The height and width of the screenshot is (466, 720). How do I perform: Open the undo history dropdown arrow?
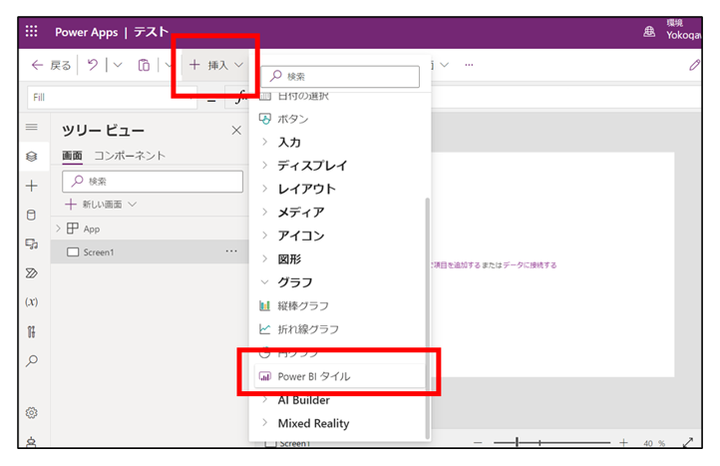click(x=118, y=65)
